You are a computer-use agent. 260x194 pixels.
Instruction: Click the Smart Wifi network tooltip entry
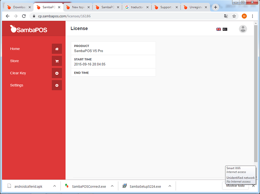click(x=236, y=170)
